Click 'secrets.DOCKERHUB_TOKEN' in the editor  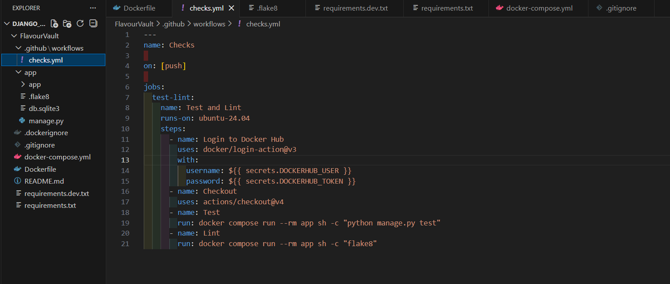[295, 181]
